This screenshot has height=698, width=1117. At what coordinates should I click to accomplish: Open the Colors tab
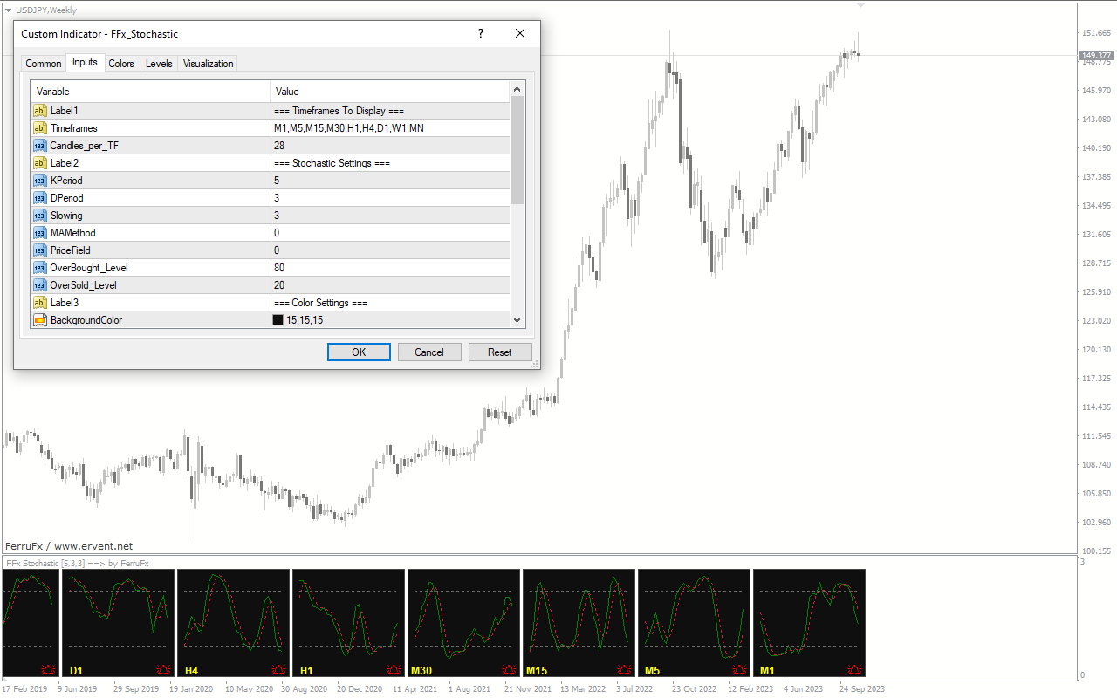coord(121,64)
